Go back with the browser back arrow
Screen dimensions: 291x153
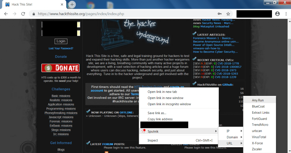(x=6, y=14)
